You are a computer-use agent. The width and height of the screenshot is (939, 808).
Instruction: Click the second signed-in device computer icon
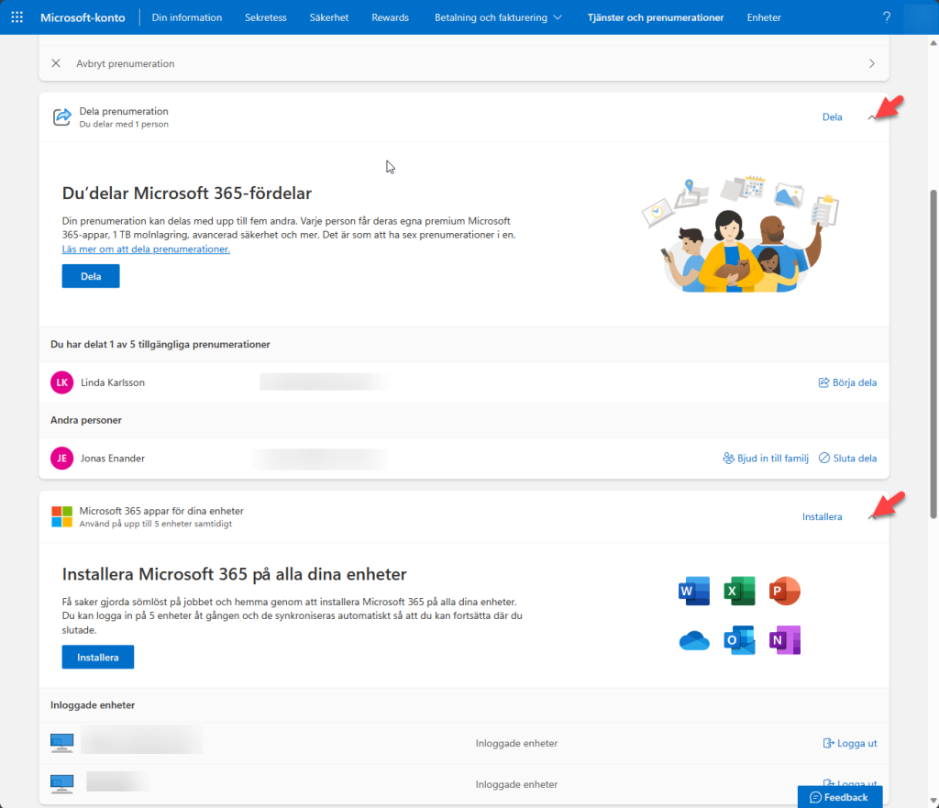pos(61,783)
